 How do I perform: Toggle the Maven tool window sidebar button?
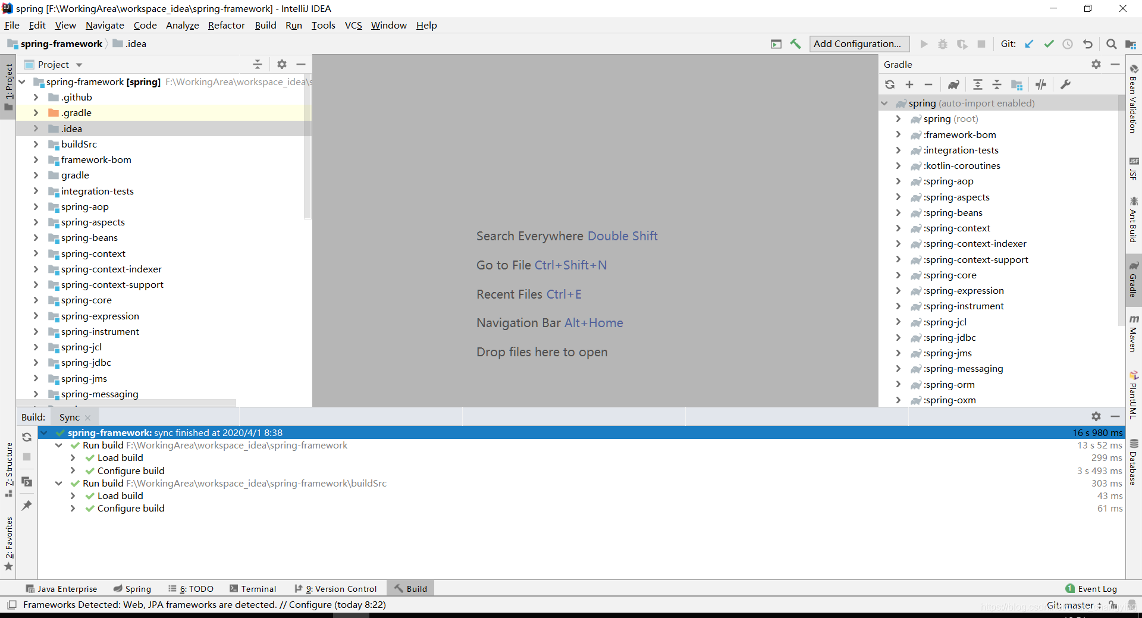(x=1134, y=333)
